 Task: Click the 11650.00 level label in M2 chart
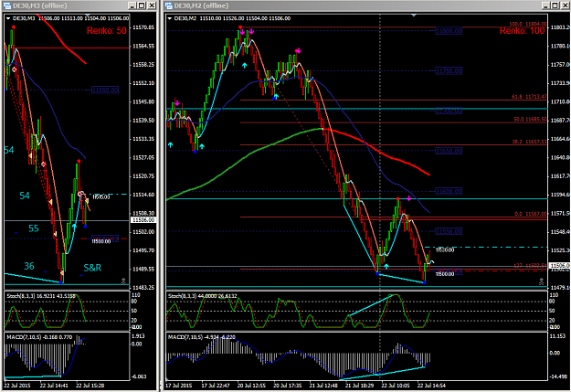449,151
